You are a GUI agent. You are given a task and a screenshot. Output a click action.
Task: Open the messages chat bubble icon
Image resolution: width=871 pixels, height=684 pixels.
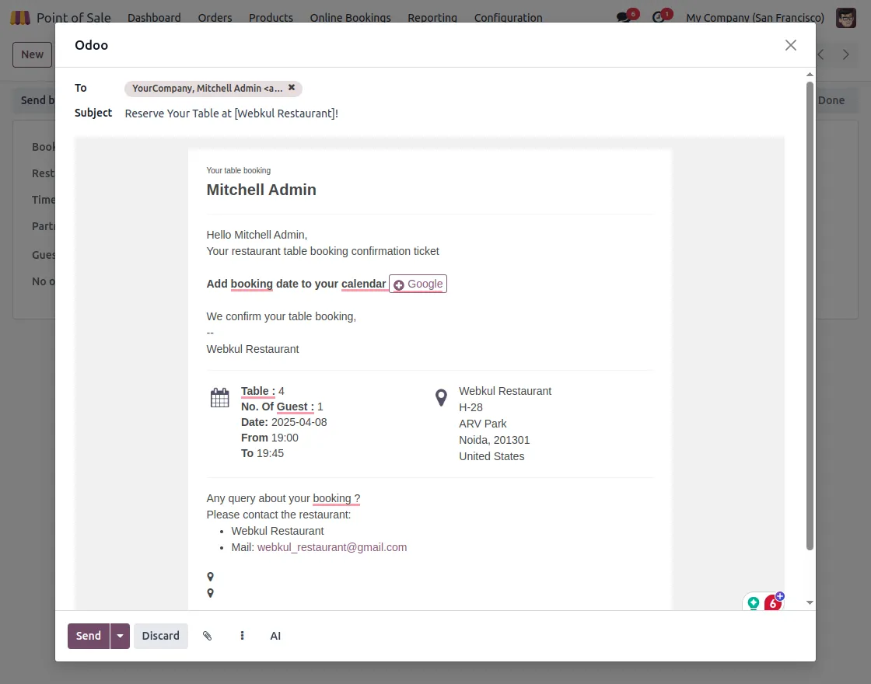coord(624,16)
